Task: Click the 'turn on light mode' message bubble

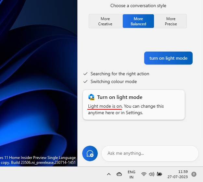Action: [168, 58]
